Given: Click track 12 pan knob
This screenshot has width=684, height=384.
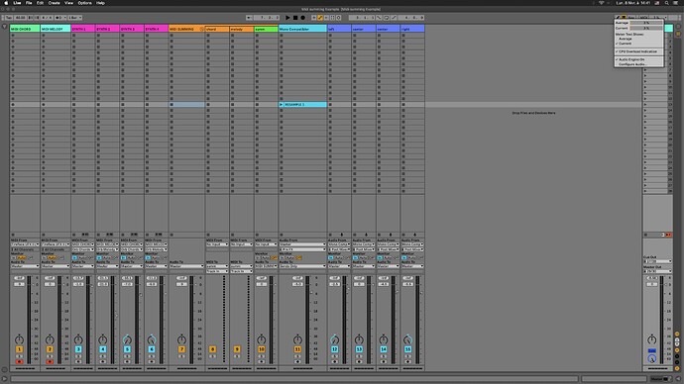Looking at the screenshot, I should point(335,339).
